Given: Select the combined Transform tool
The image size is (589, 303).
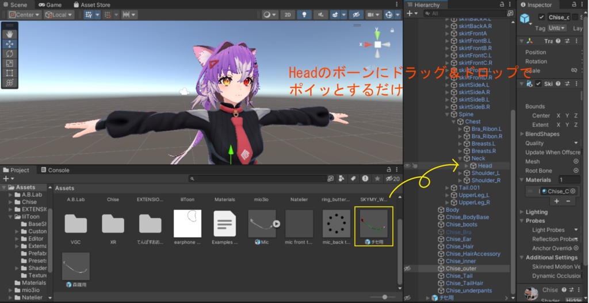Looking at the screenshot, I should [x=10, y=83].
